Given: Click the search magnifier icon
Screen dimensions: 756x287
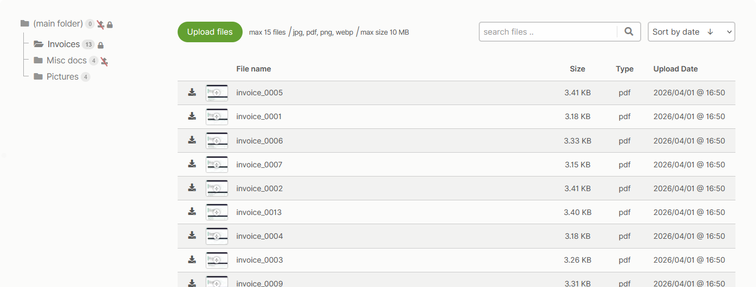Looking at the screenshot, I should [629, 32].
